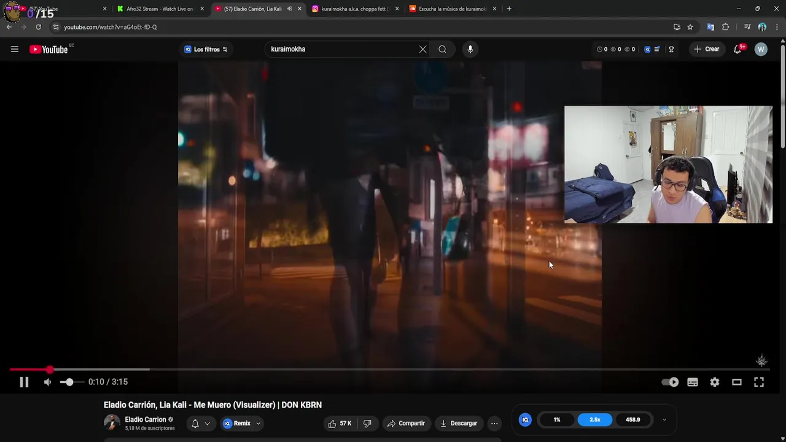This screenshot has width=786, height=442.
Task: Click the magnifier search button
Action: 442,49
